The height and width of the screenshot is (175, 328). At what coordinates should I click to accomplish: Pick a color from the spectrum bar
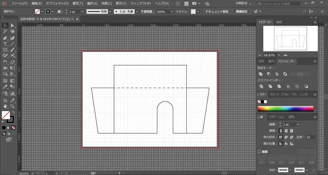[x=285, y=109]
